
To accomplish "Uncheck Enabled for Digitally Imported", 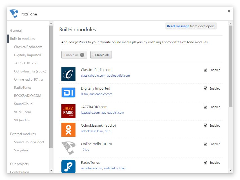I will click(x=205, y=88).
